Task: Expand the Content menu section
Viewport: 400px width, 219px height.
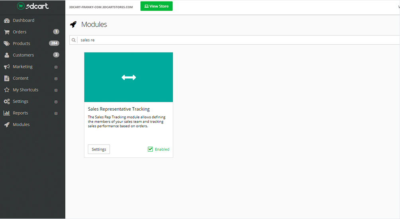Action: (56, 78)
